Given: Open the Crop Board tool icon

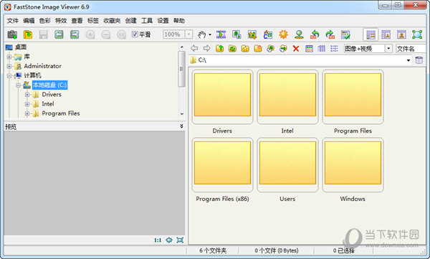Looking at the screenshot, I should 252,34.
